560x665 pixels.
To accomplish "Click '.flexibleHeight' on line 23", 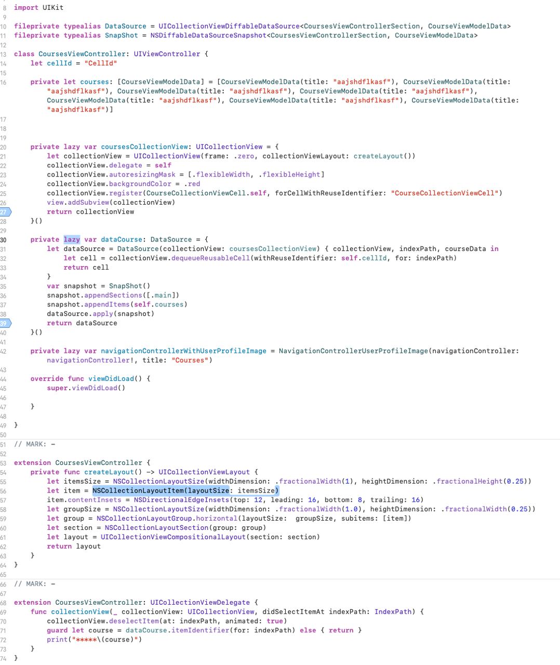I will (x=289, y=175).
